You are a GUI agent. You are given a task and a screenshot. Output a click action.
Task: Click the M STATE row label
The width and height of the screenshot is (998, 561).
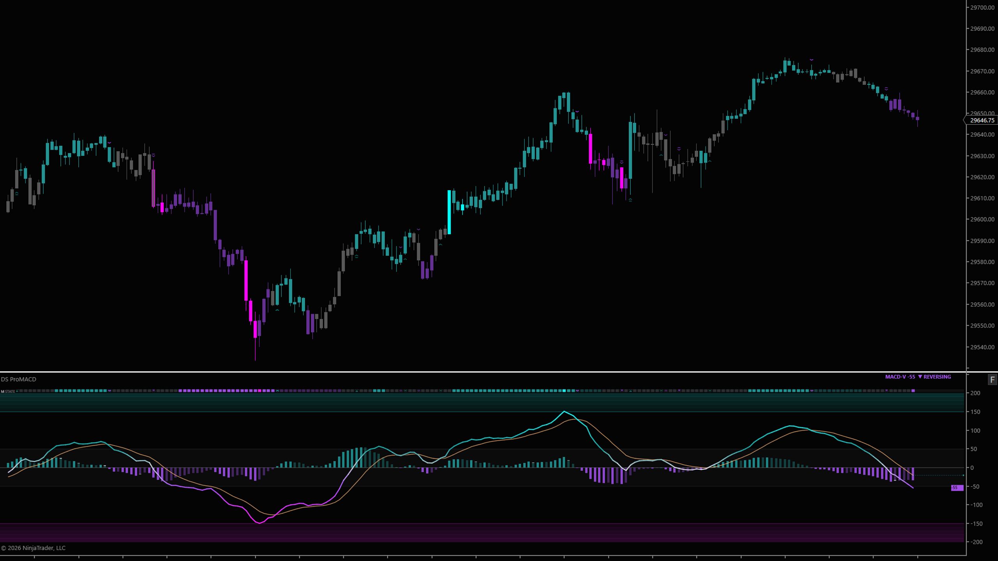point(8,391)
